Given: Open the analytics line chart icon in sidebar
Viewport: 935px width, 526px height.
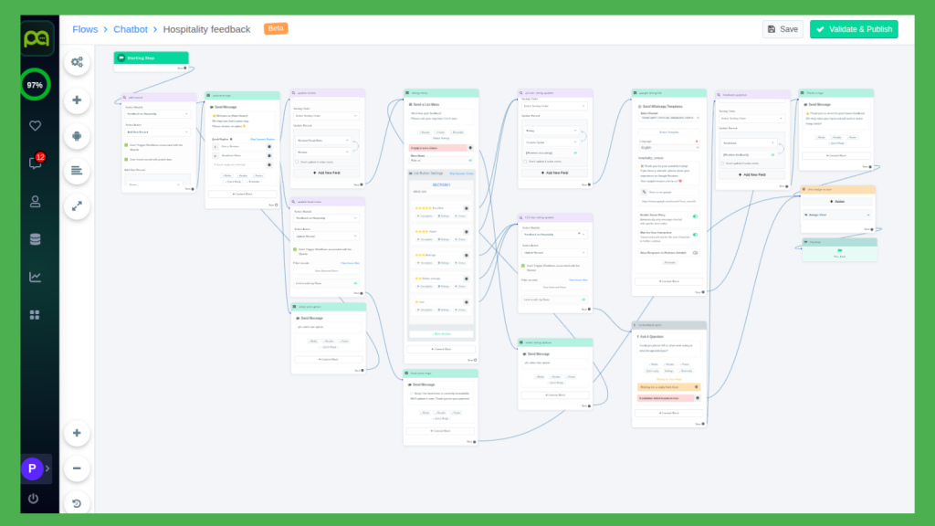Looking at the screenshot, I should point(36,277).
